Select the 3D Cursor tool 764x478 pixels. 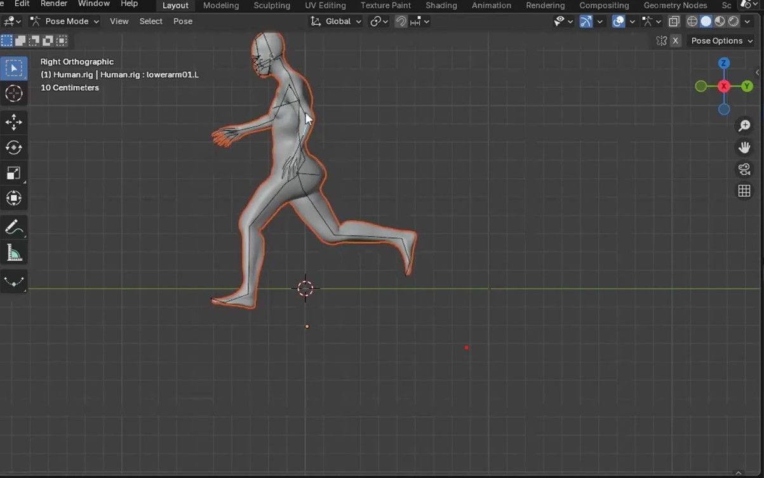14,94
